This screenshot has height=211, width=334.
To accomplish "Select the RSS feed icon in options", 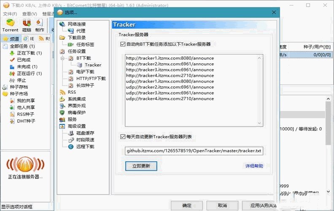I will point(62,92).
